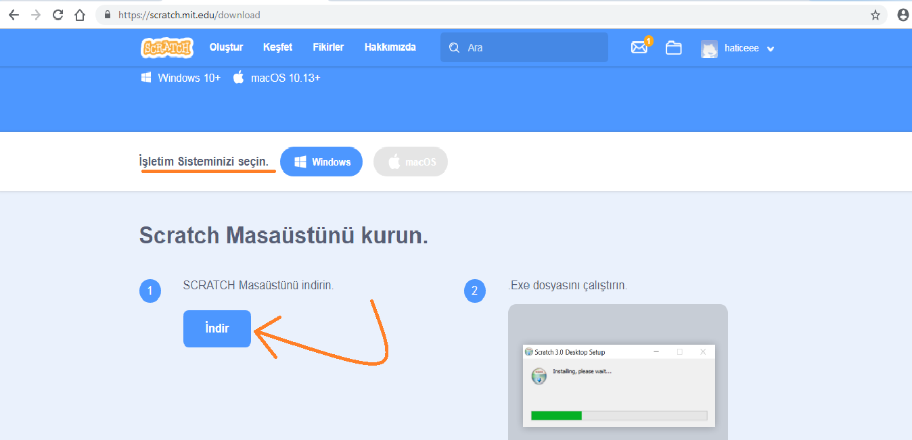Viewport: 912px width, 440px height.
Task: Select the Windows operating system button
Action: [321, 162]
